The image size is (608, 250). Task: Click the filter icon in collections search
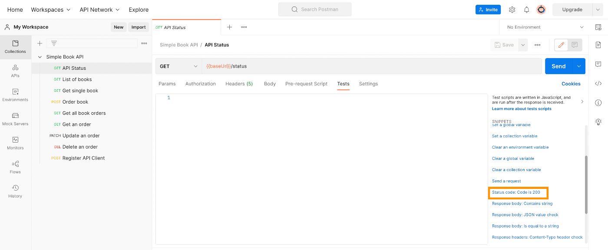[x=54, y=43]
